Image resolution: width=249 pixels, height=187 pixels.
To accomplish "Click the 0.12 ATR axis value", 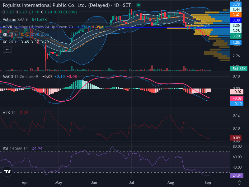I will (236, 115).
